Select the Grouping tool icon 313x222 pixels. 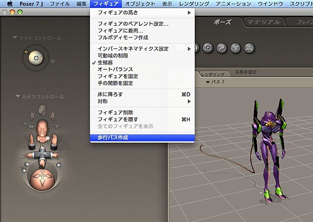[x=208, y=48]
